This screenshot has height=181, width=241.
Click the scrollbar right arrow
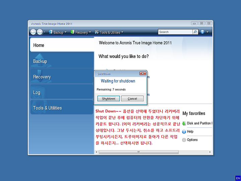[210, 152]
